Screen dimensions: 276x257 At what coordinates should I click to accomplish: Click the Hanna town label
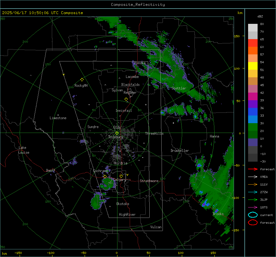(x=214, y=136)
